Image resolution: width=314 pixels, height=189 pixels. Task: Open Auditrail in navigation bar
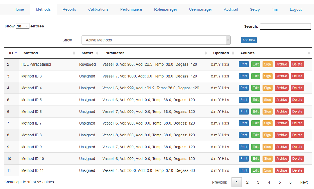pyautogui.click(x=231, y=9)
